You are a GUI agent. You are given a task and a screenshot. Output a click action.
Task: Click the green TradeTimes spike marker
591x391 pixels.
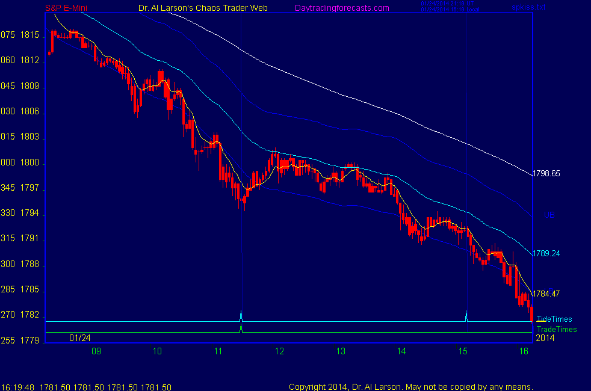[x=241, y=328]
